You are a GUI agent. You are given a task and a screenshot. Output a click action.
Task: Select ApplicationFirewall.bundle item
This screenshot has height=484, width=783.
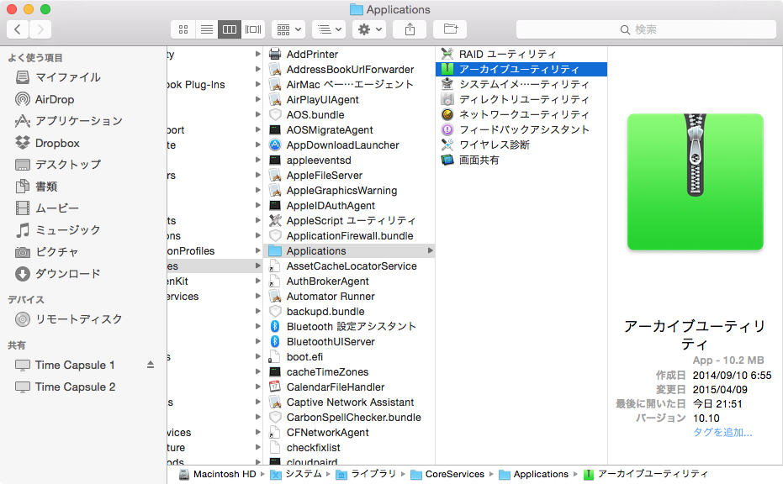349,235
